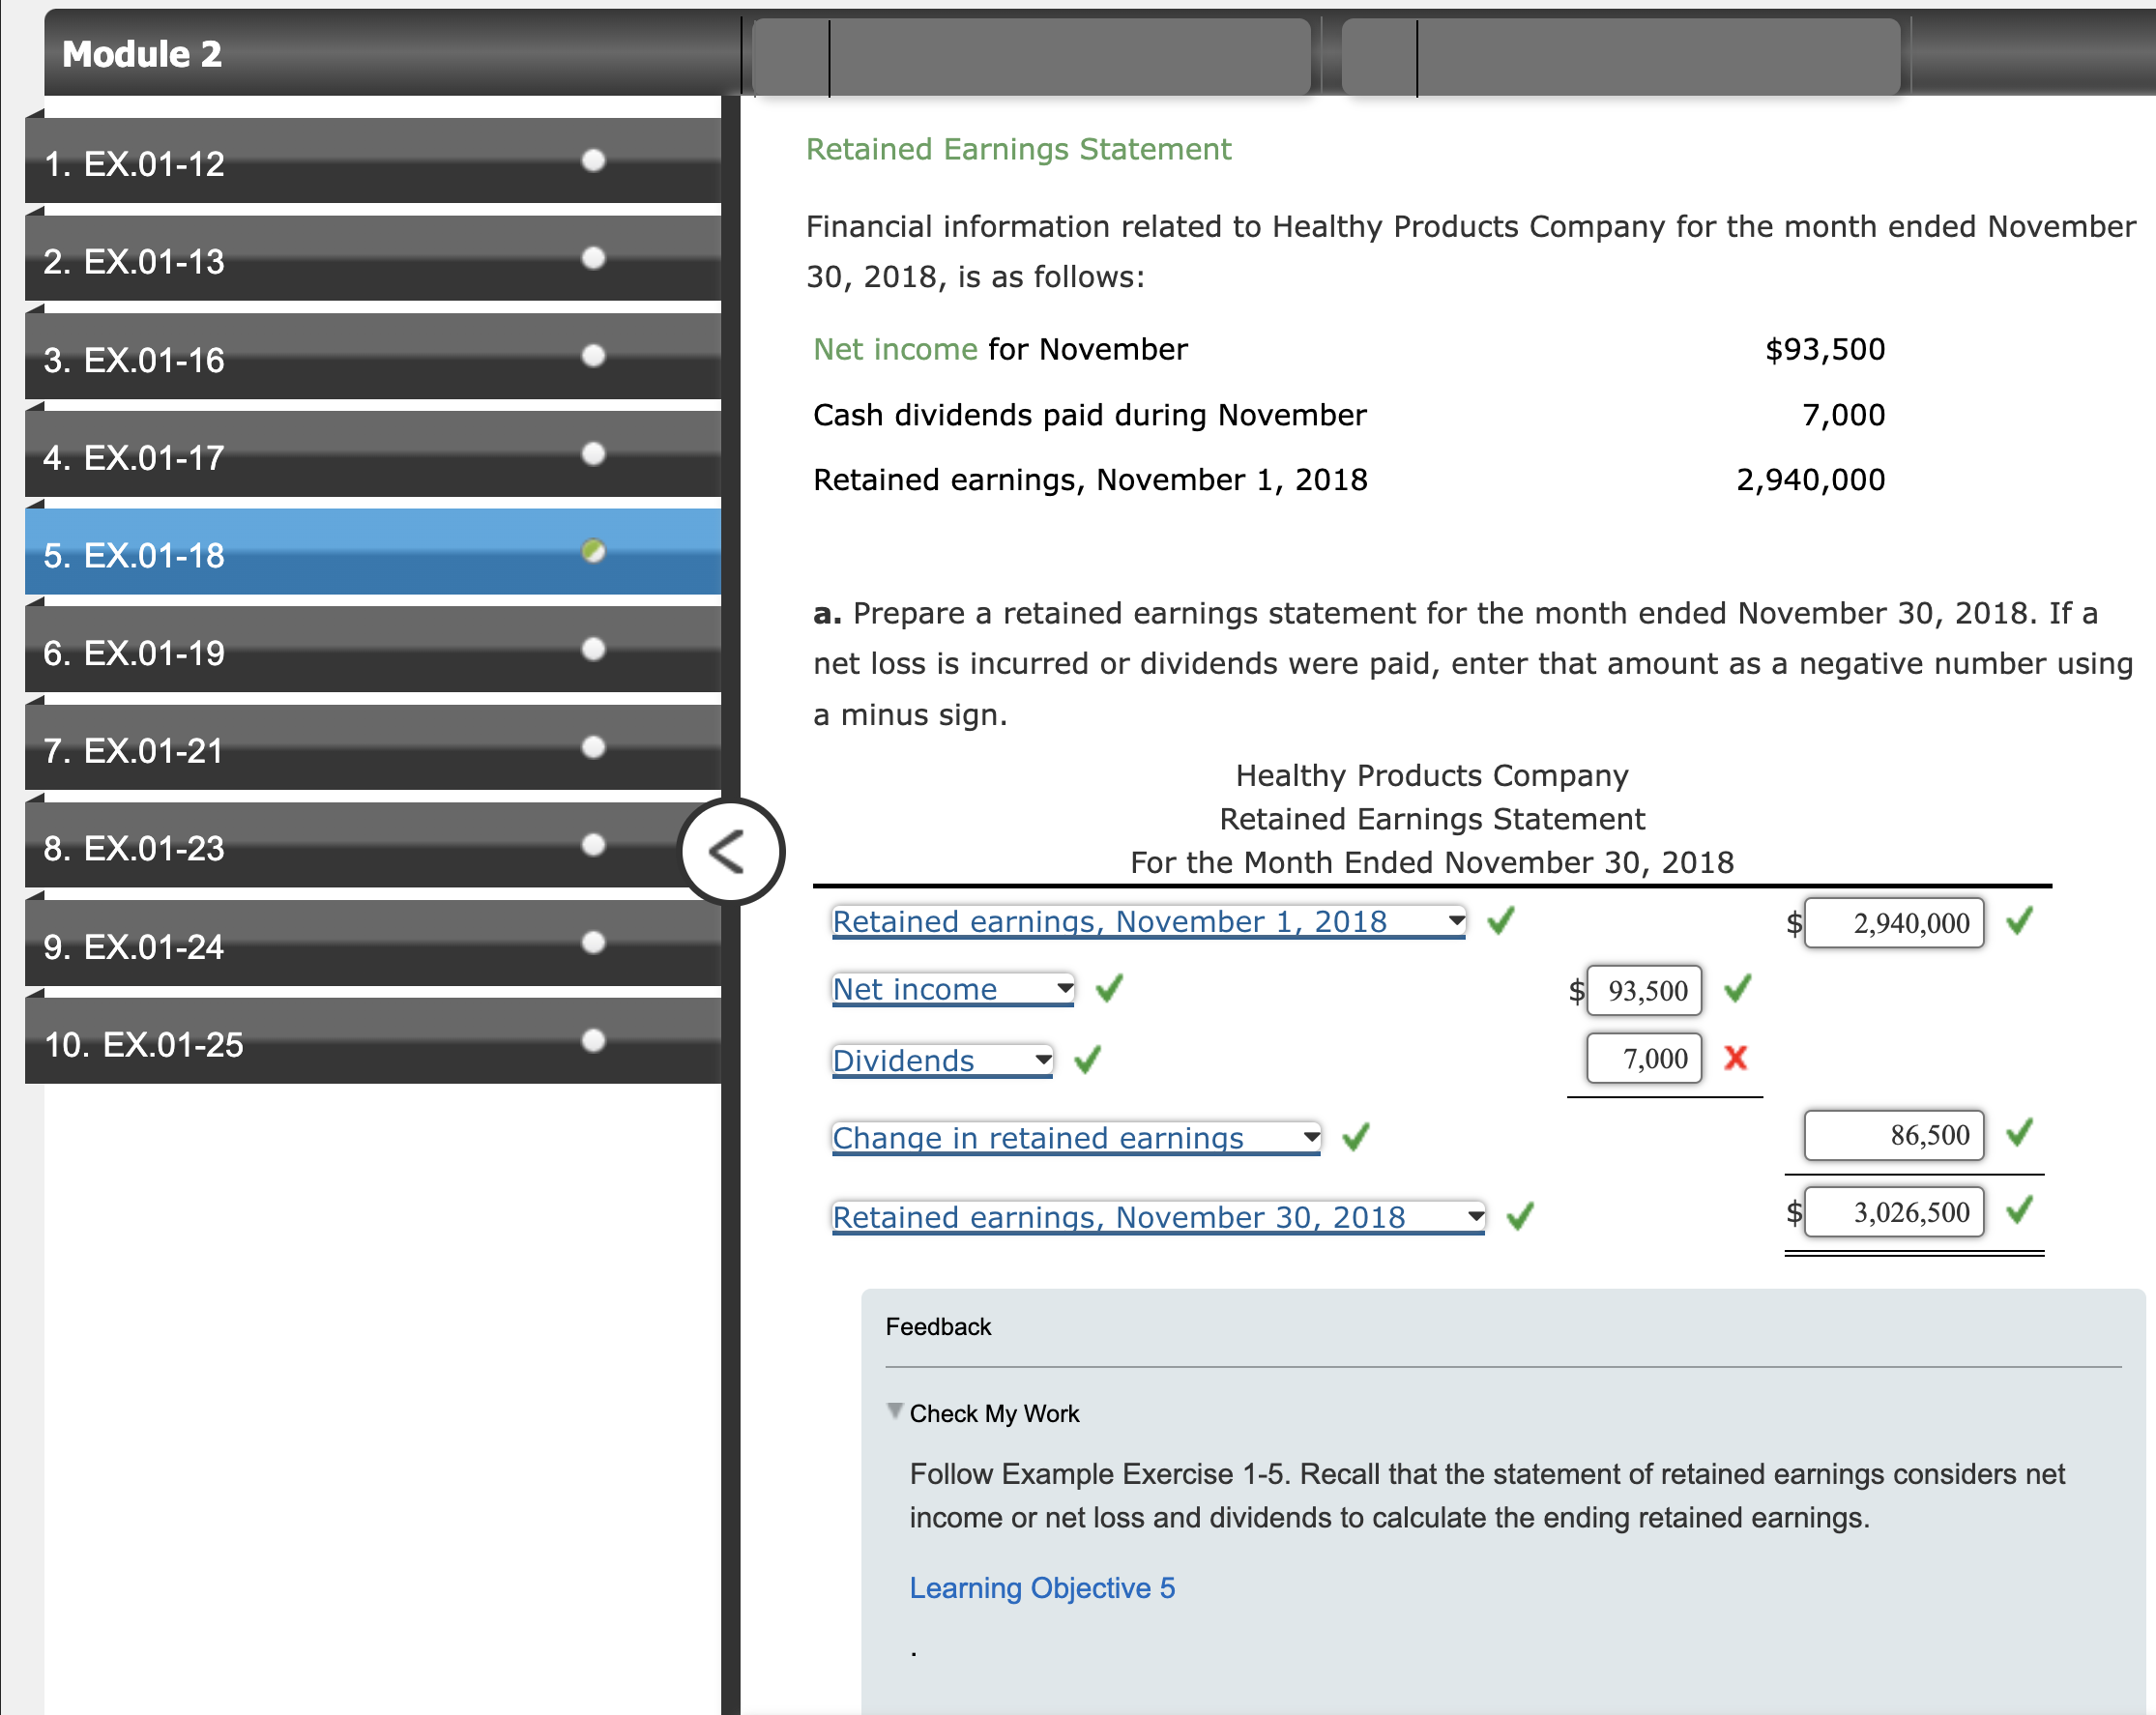Open exercise 1. EX.01-12

pos(373,161)
